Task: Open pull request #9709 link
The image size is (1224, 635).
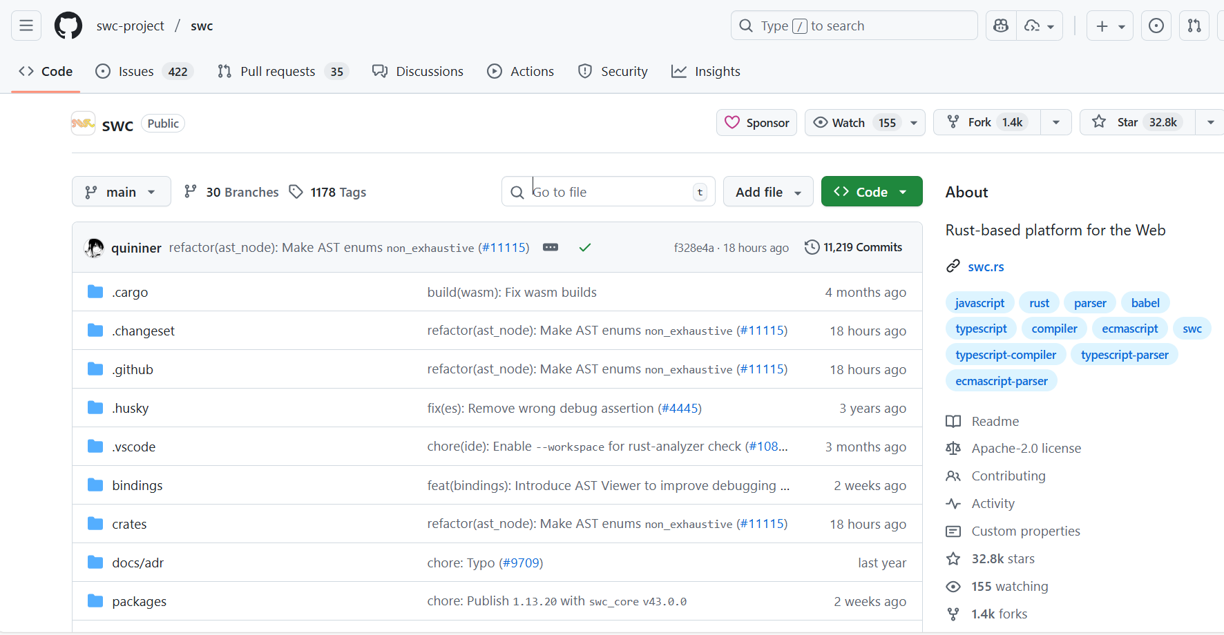Action: [x=522, y=563]
